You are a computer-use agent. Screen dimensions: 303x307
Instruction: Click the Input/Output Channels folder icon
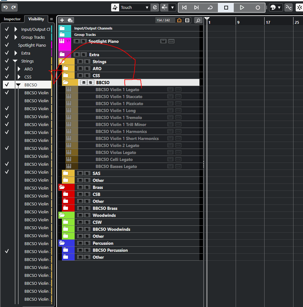click(x=62, y=28)
